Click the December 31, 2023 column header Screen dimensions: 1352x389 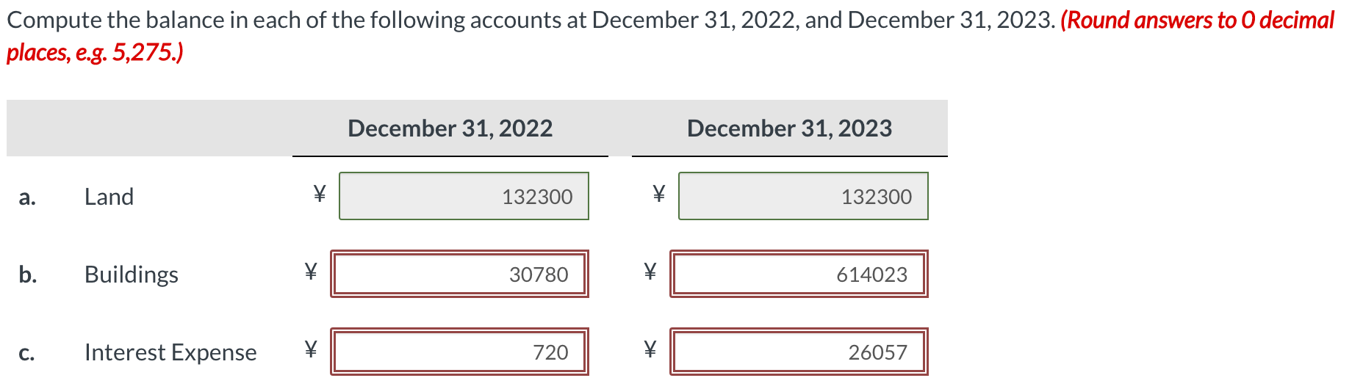790,128
